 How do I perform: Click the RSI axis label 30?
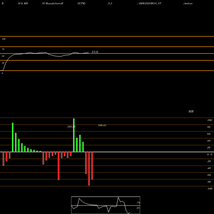(3, 63)
